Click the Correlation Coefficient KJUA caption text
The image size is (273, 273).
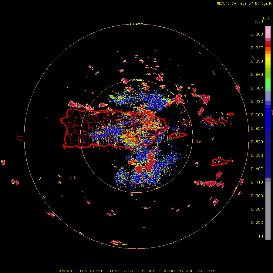click(x=137, y=271)
